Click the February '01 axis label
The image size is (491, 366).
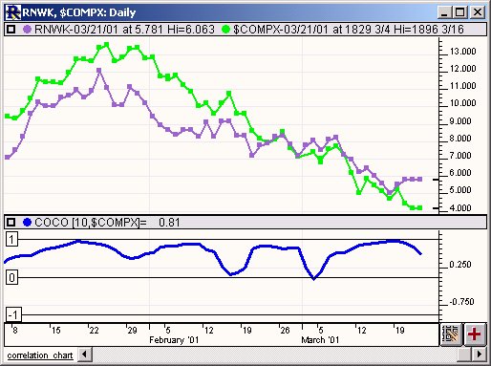174,340
